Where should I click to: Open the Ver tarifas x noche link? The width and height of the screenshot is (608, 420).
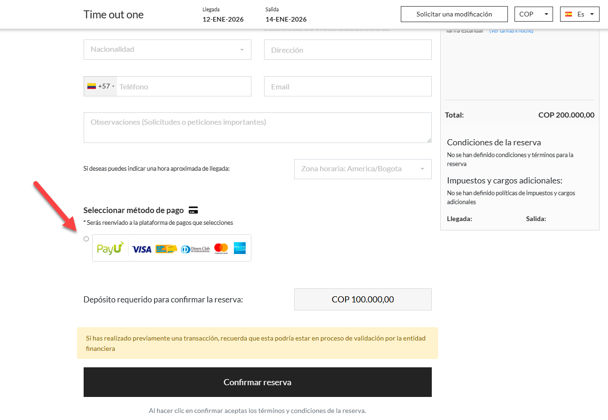click(x=511, y=31)
